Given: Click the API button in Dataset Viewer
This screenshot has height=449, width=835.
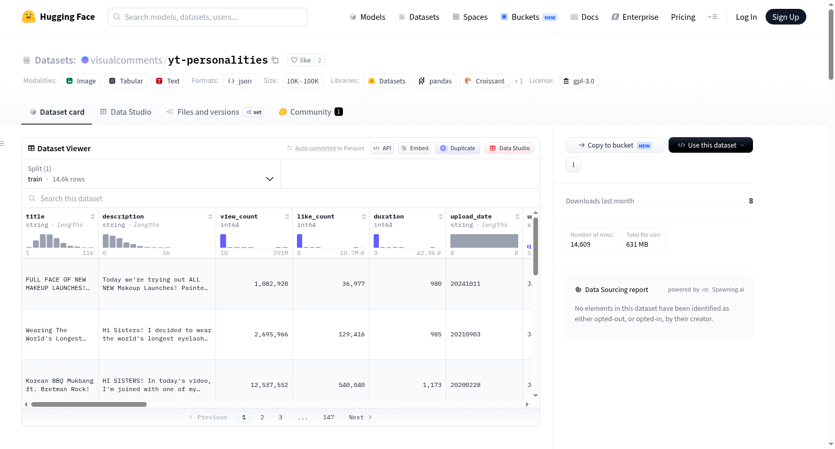Looking at the screenshot, I should point(382,148).
